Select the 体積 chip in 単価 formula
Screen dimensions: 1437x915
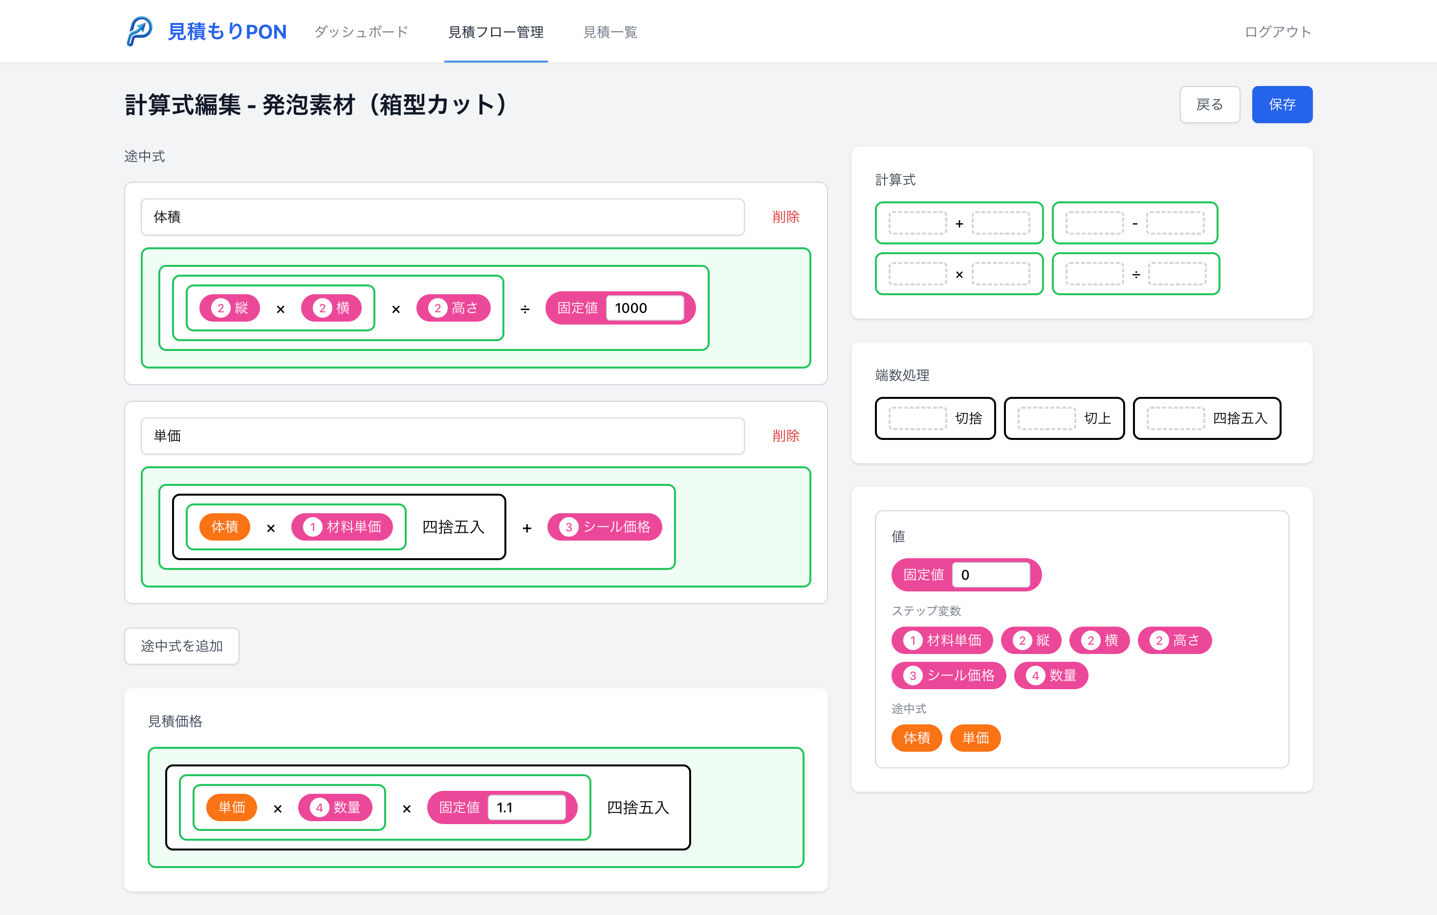(224, 527)
